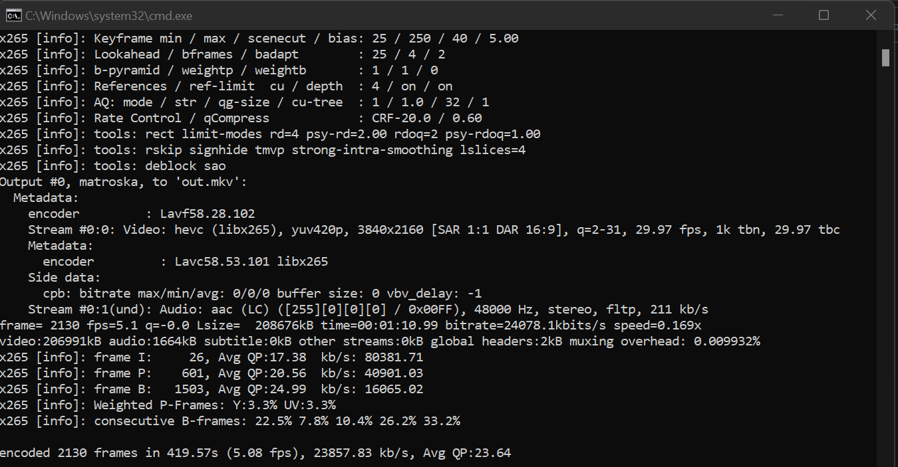Click the vertical scrollbar thumb
Screen dimensions: 898x467
click(885, 58)
